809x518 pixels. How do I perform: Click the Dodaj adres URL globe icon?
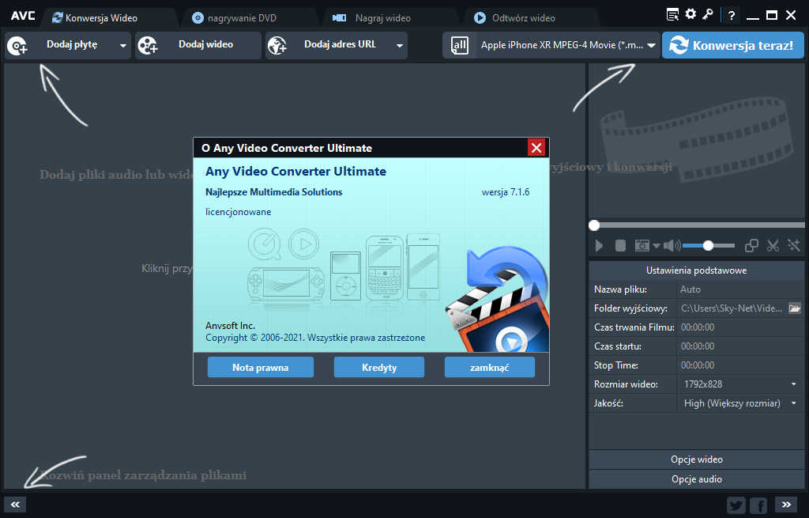pos(277,46)
